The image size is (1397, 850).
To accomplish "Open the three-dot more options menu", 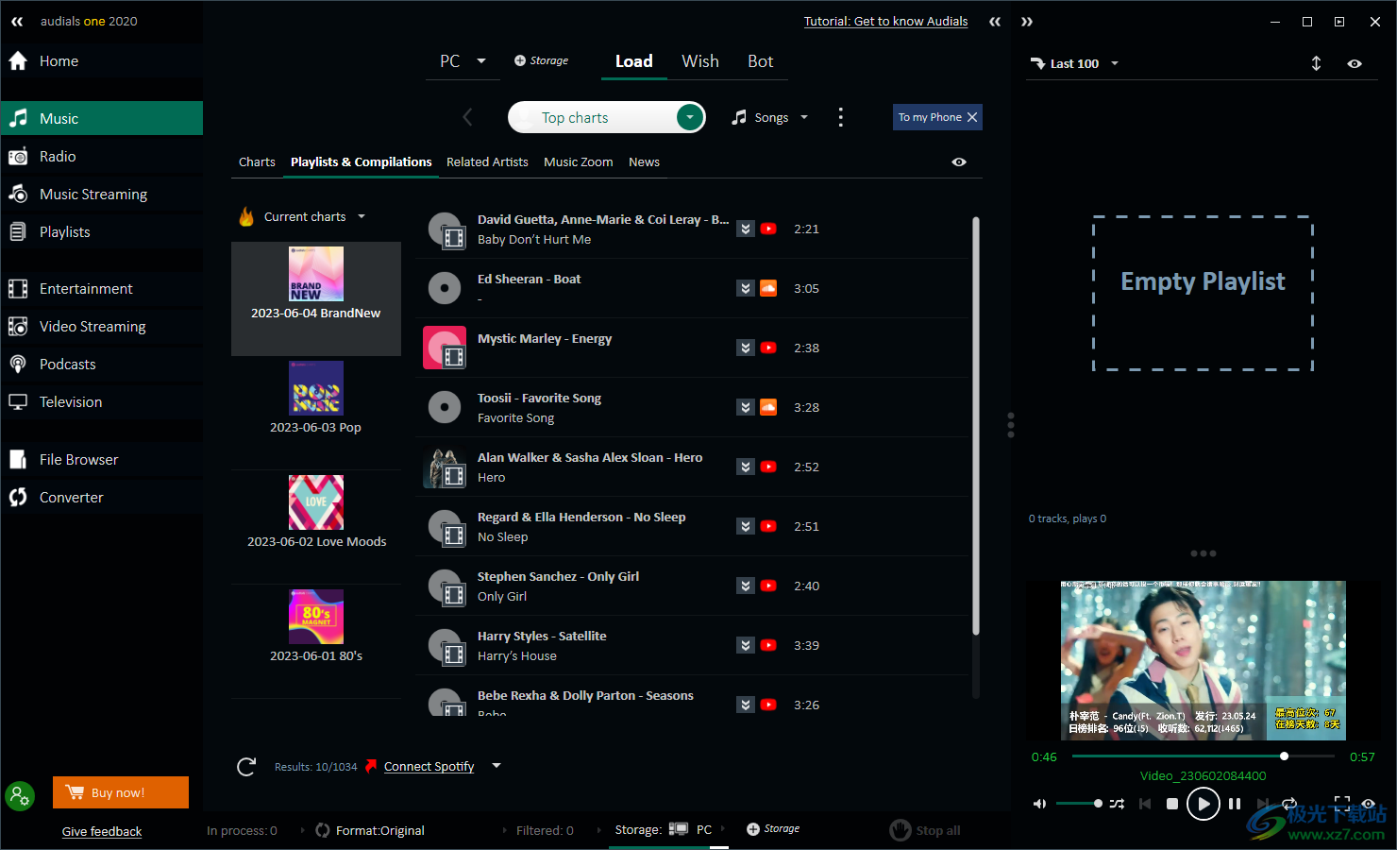I will click(840, 117).
